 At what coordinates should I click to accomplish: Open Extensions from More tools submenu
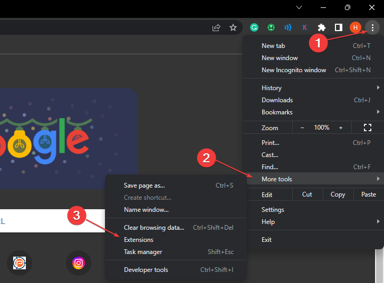coord(176,240)
